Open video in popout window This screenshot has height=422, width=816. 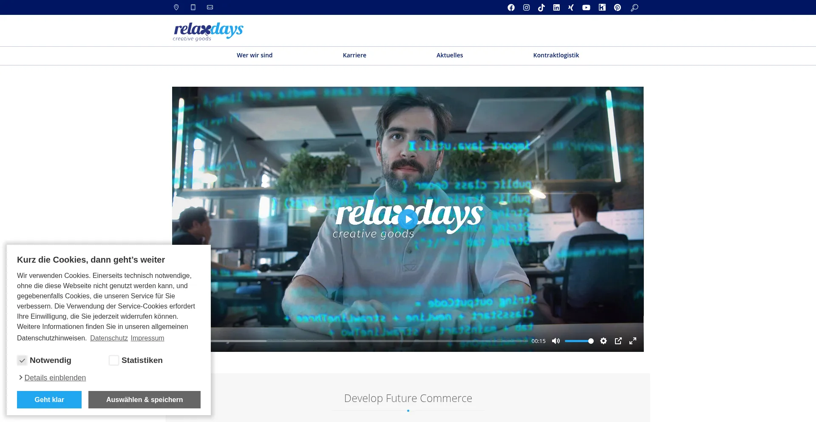[x=618, y=341]
